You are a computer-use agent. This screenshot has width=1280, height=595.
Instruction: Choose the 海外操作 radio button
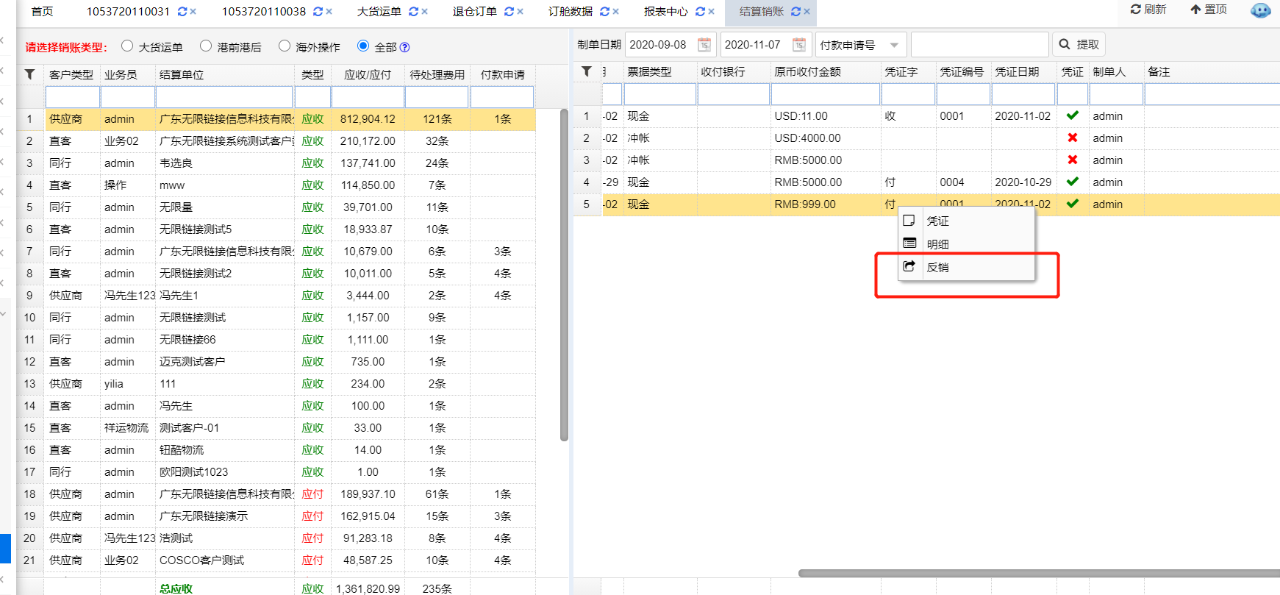[x=285, y=46]
